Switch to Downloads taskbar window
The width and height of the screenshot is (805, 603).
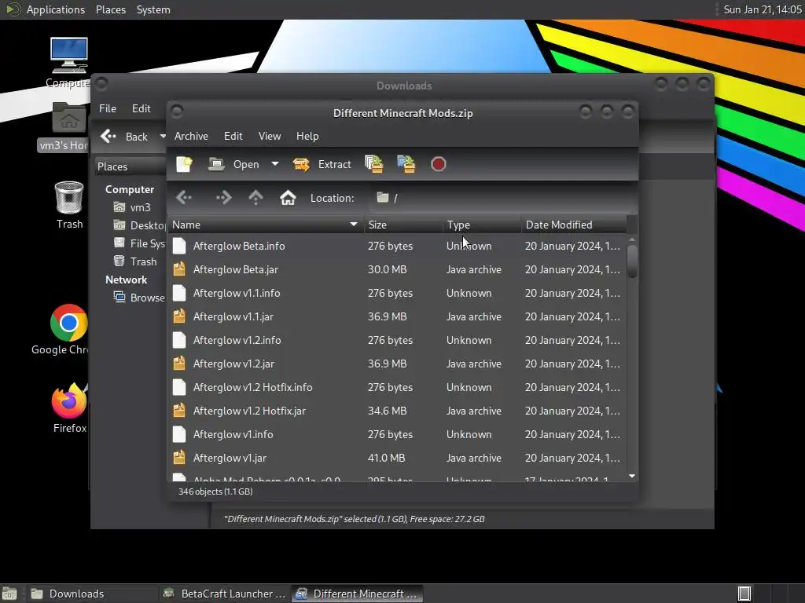tap(91, 594)
